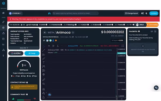The width and height of the screenshot is (161, 101).
Task: Select the pitchfork drawing tool
Action: [x=44, y=54]
